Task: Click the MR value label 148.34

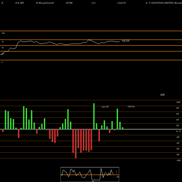Action: click(131, 107)
